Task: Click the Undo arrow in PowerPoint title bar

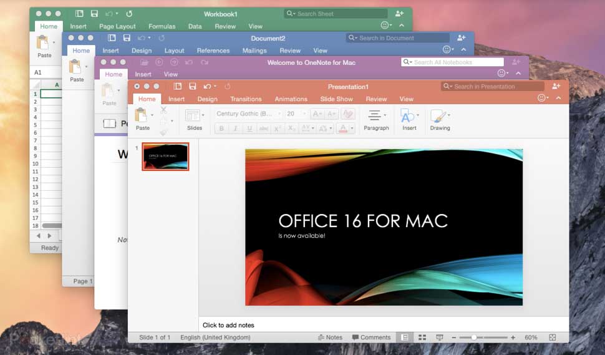Action: 208,87
